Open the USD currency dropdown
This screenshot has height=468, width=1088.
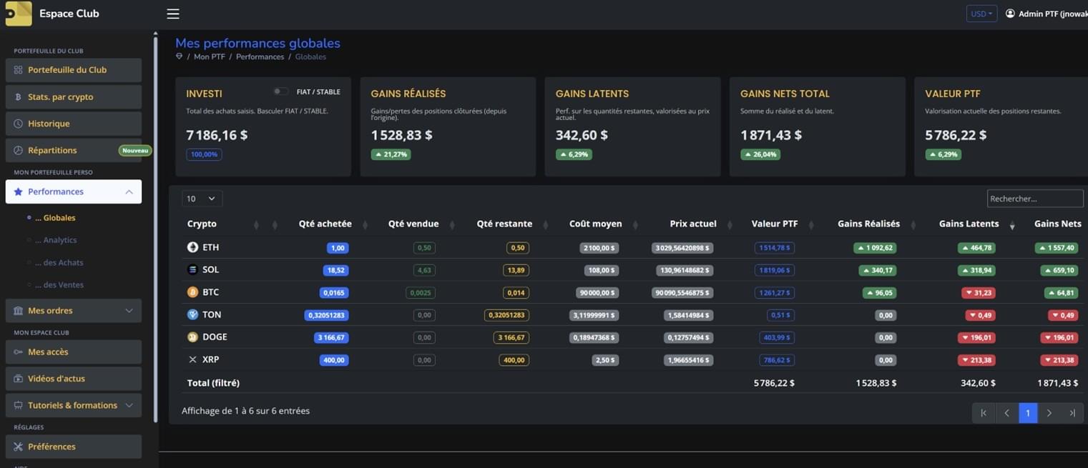(x=981, y=14)
